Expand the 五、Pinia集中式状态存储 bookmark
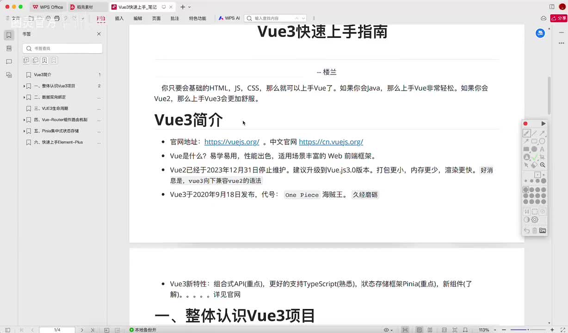The image size is (568, 333). 24,131
